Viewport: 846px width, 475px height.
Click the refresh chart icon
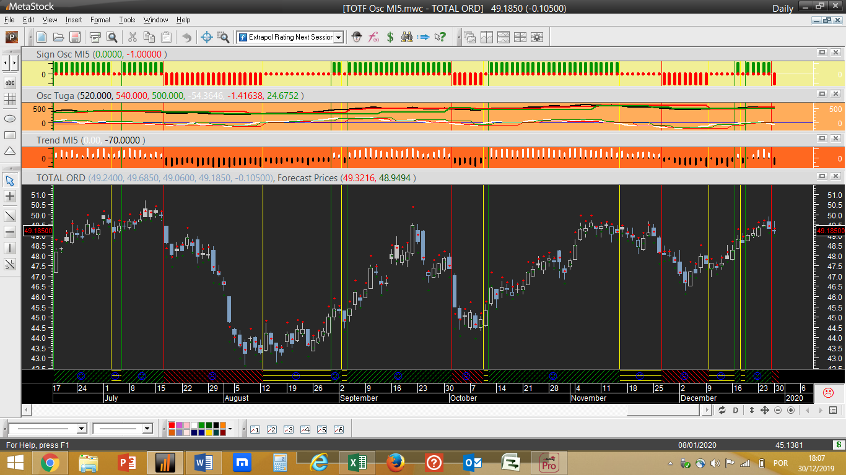tap(722, 410)
